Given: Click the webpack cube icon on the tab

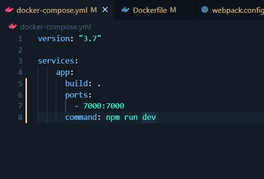Looking at the screenshot, I should (205, 9).
